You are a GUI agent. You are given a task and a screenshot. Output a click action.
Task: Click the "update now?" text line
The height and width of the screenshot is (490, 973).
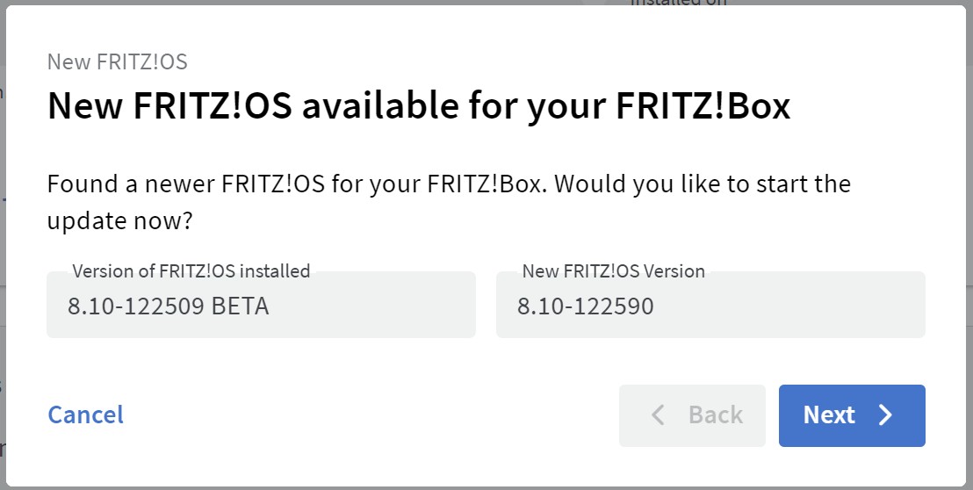(x=119, y=220)
